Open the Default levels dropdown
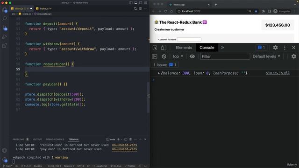This screenshot has height=168, width=299. pos(266,56)
